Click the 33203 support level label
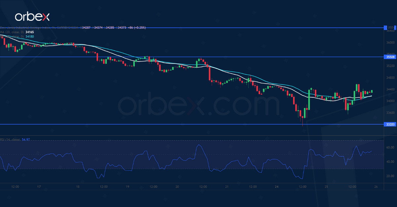The width and height of the screenshot is (397, 207). pyautogui.click(x=390, y=124)
